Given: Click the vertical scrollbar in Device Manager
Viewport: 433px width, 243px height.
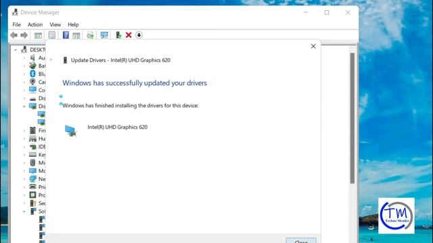Looking at the screenshot, I should [352, 119].
